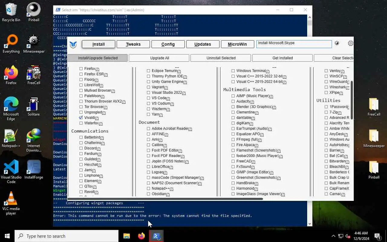Select the InstallForge desktop icon

coord(34,170)
